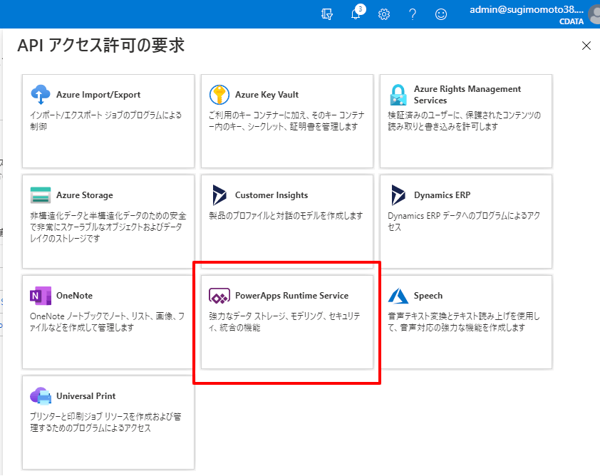Screen dimensions: 600x476
Task: Click the PowerApps Runtime Service icon
Action: click(219, 296)
